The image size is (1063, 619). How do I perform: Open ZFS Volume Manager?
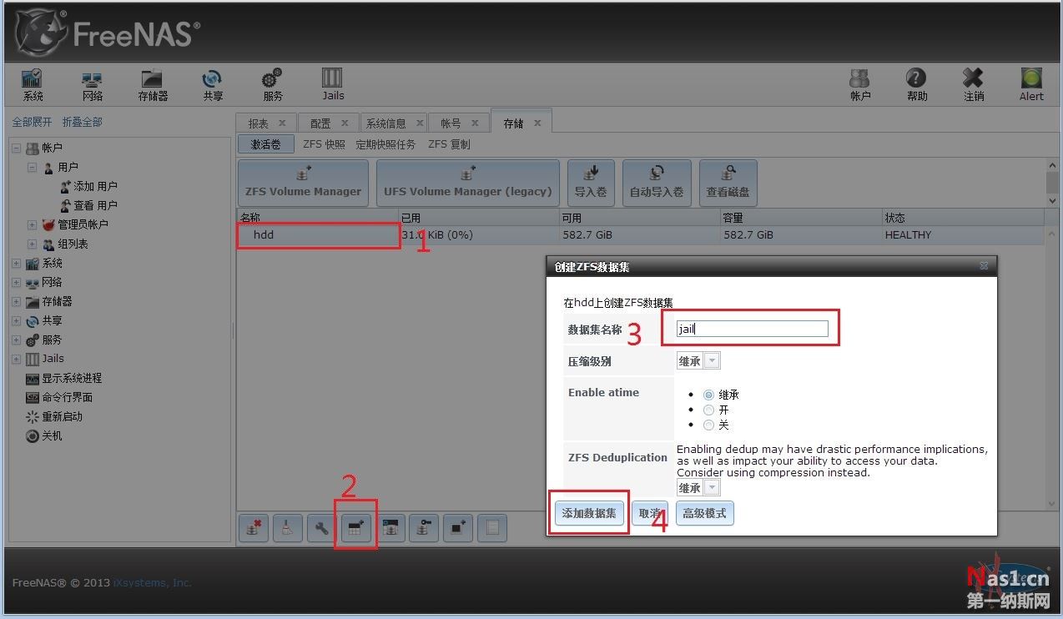(304, 183)
